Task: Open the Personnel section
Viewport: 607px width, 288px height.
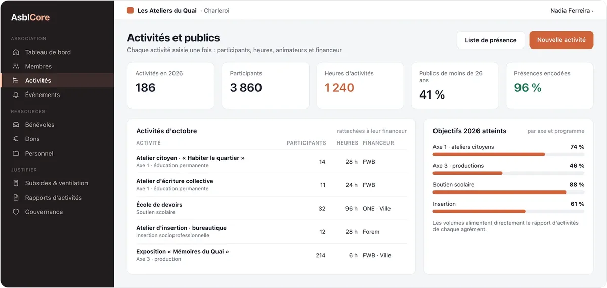Action: pos(57,153)
